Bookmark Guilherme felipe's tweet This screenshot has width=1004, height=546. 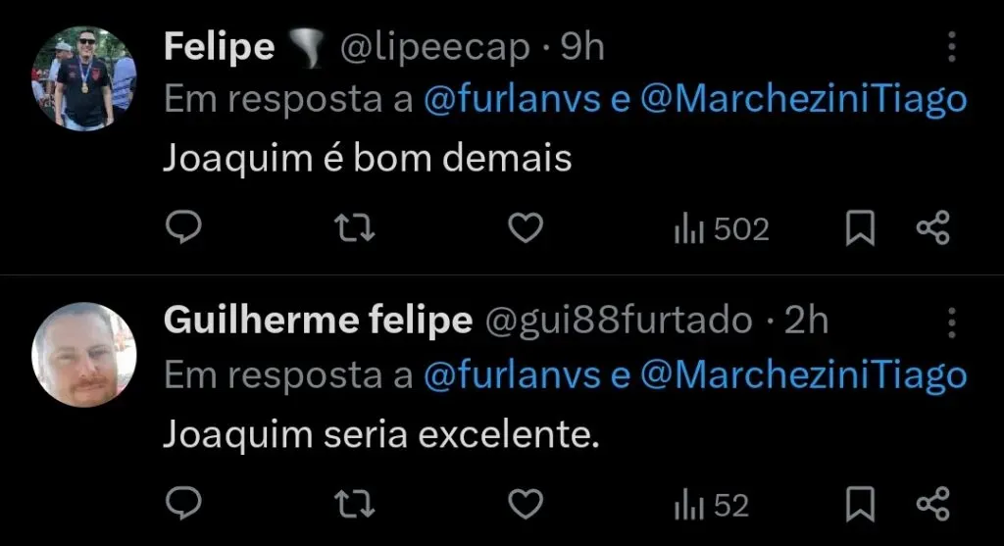pos(860,505)
